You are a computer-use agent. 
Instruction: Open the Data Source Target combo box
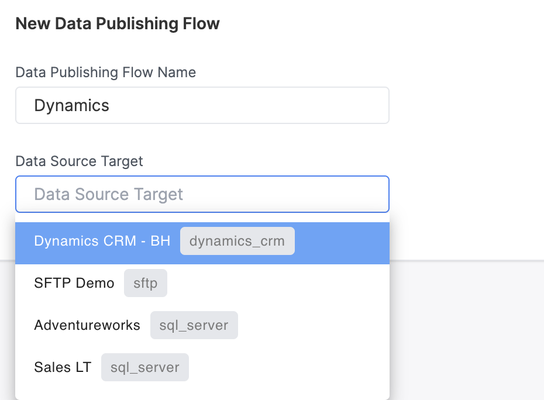(202, 194)
